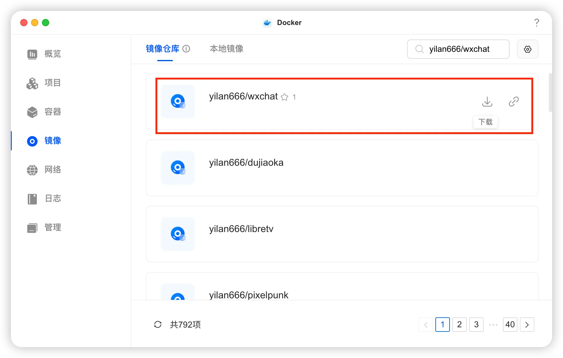This screenshot has height=358, width=563.
Task: Jump to page 40
Action: [x=510, y=325]
